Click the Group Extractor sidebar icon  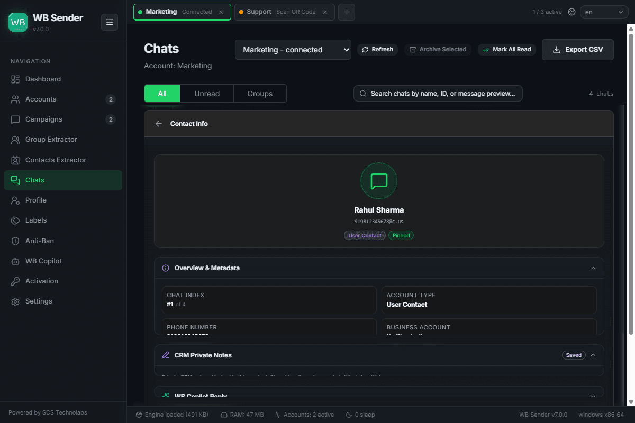pos(15,140)
